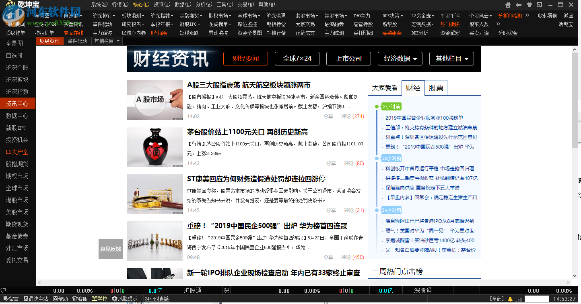The height and width of the screenshot is (304, 581).
Task: Select 沪深个股 in the left sidebar
Action: (17, 67)
